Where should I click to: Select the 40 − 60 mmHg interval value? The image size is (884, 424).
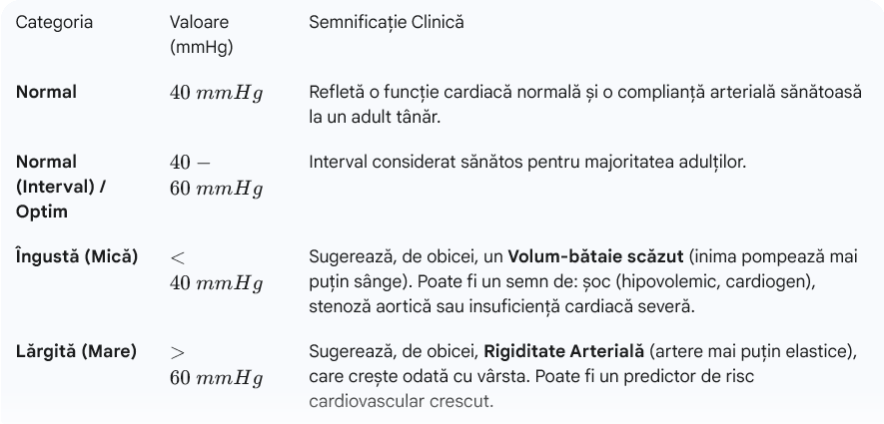(217, 176)
